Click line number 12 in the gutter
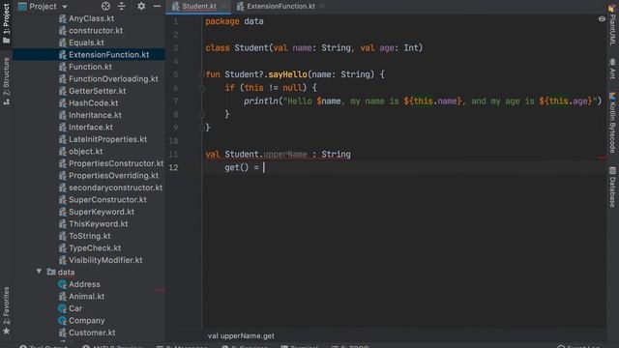619x348 pixels. click(173, 167)
